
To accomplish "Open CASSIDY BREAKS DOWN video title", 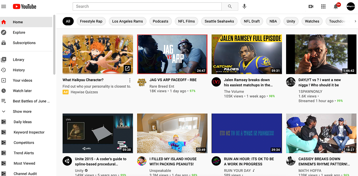I will point(324,161).
